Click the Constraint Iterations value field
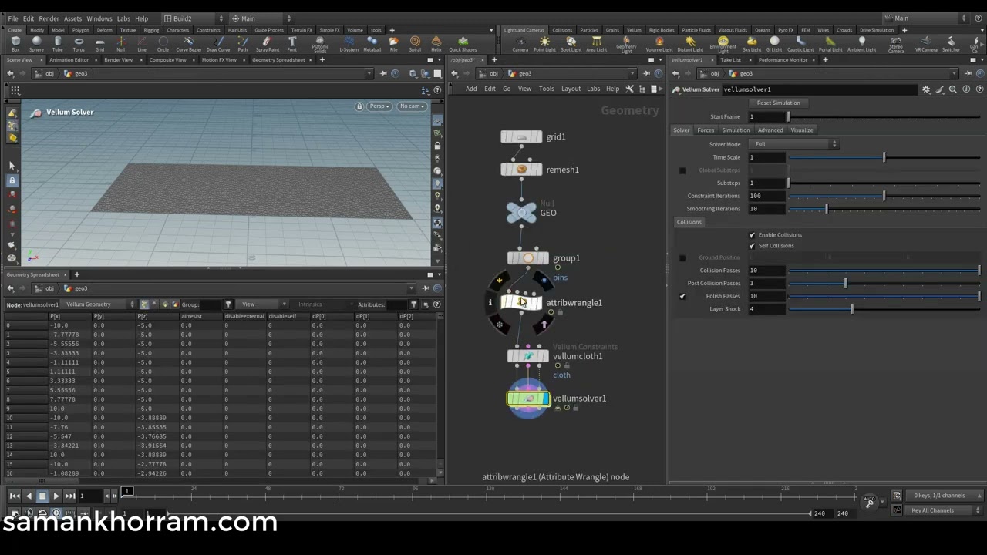 [x=766, y=196]
